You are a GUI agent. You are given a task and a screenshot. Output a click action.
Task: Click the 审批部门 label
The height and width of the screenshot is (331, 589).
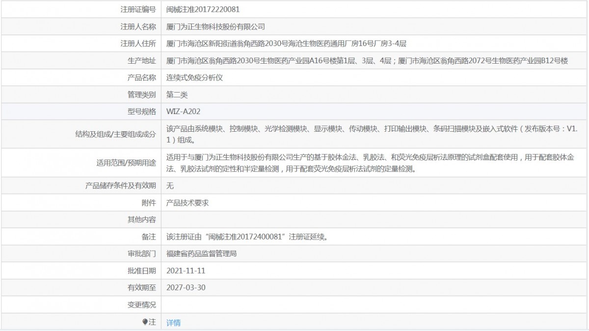[x=142, y=254]
